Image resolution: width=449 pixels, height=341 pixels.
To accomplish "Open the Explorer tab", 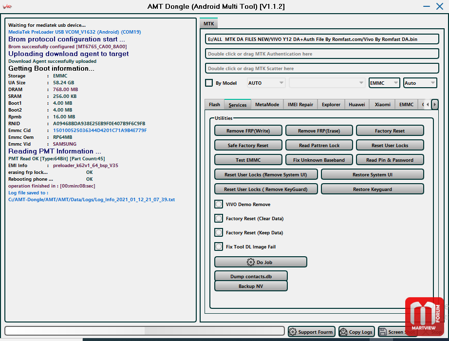I will pos(331,105).
